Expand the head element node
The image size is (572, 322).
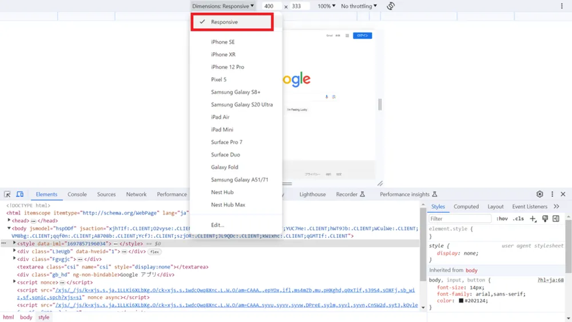pos(9,220)
